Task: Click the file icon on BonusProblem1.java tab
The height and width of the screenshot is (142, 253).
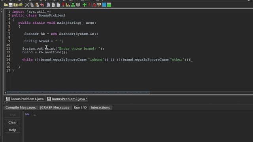Action: click(x=8, y=99)
